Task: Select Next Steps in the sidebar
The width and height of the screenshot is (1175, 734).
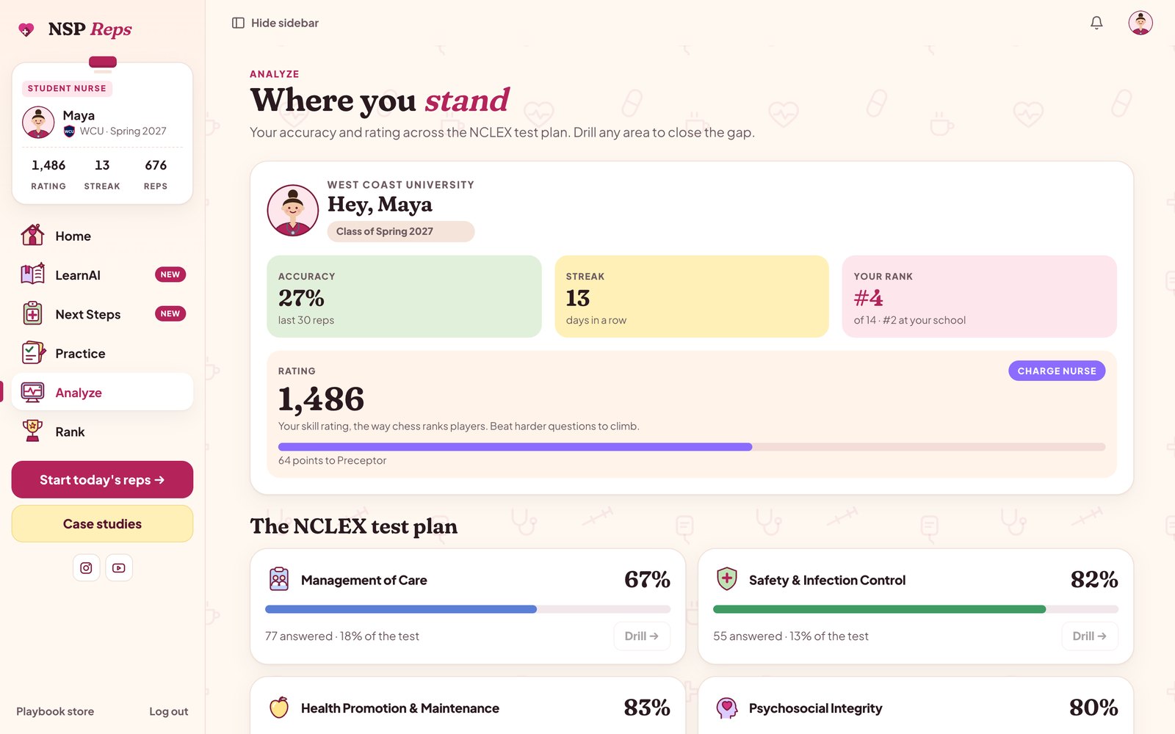Action: click(x=102, y=314)
